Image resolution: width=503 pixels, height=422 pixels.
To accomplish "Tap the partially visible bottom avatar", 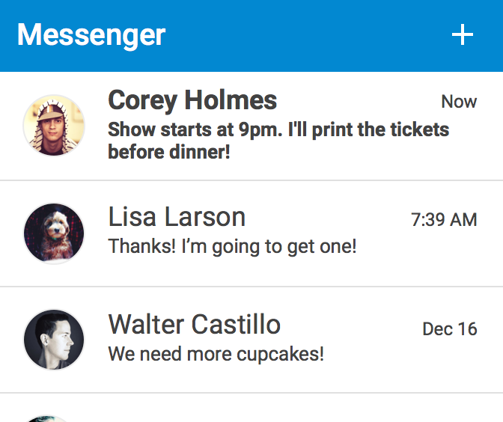I will pyautogui.click(x=48, y=418).
